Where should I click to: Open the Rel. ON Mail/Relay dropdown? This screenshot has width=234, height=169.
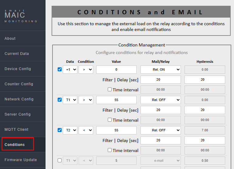tap(161, 69)
